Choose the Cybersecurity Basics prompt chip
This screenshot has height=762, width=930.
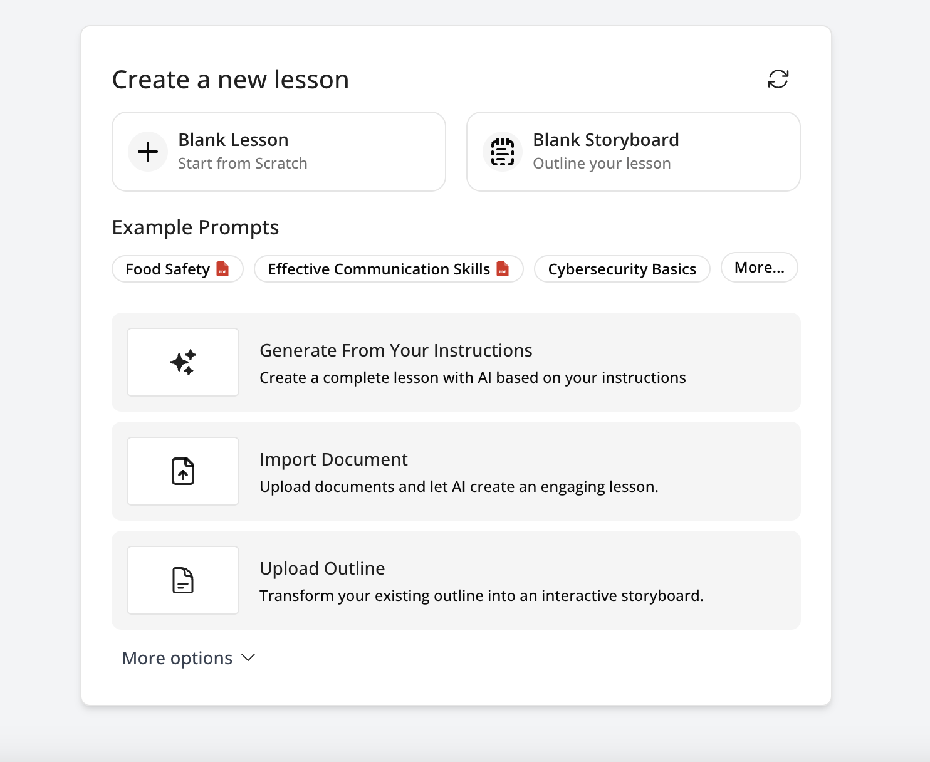point(622,269)
